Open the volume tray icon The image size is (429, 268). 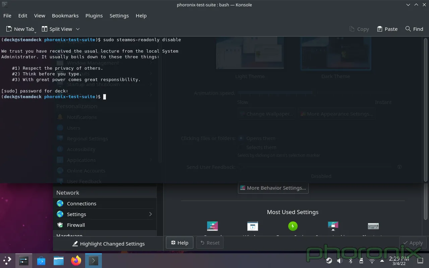tap(340, 261)
